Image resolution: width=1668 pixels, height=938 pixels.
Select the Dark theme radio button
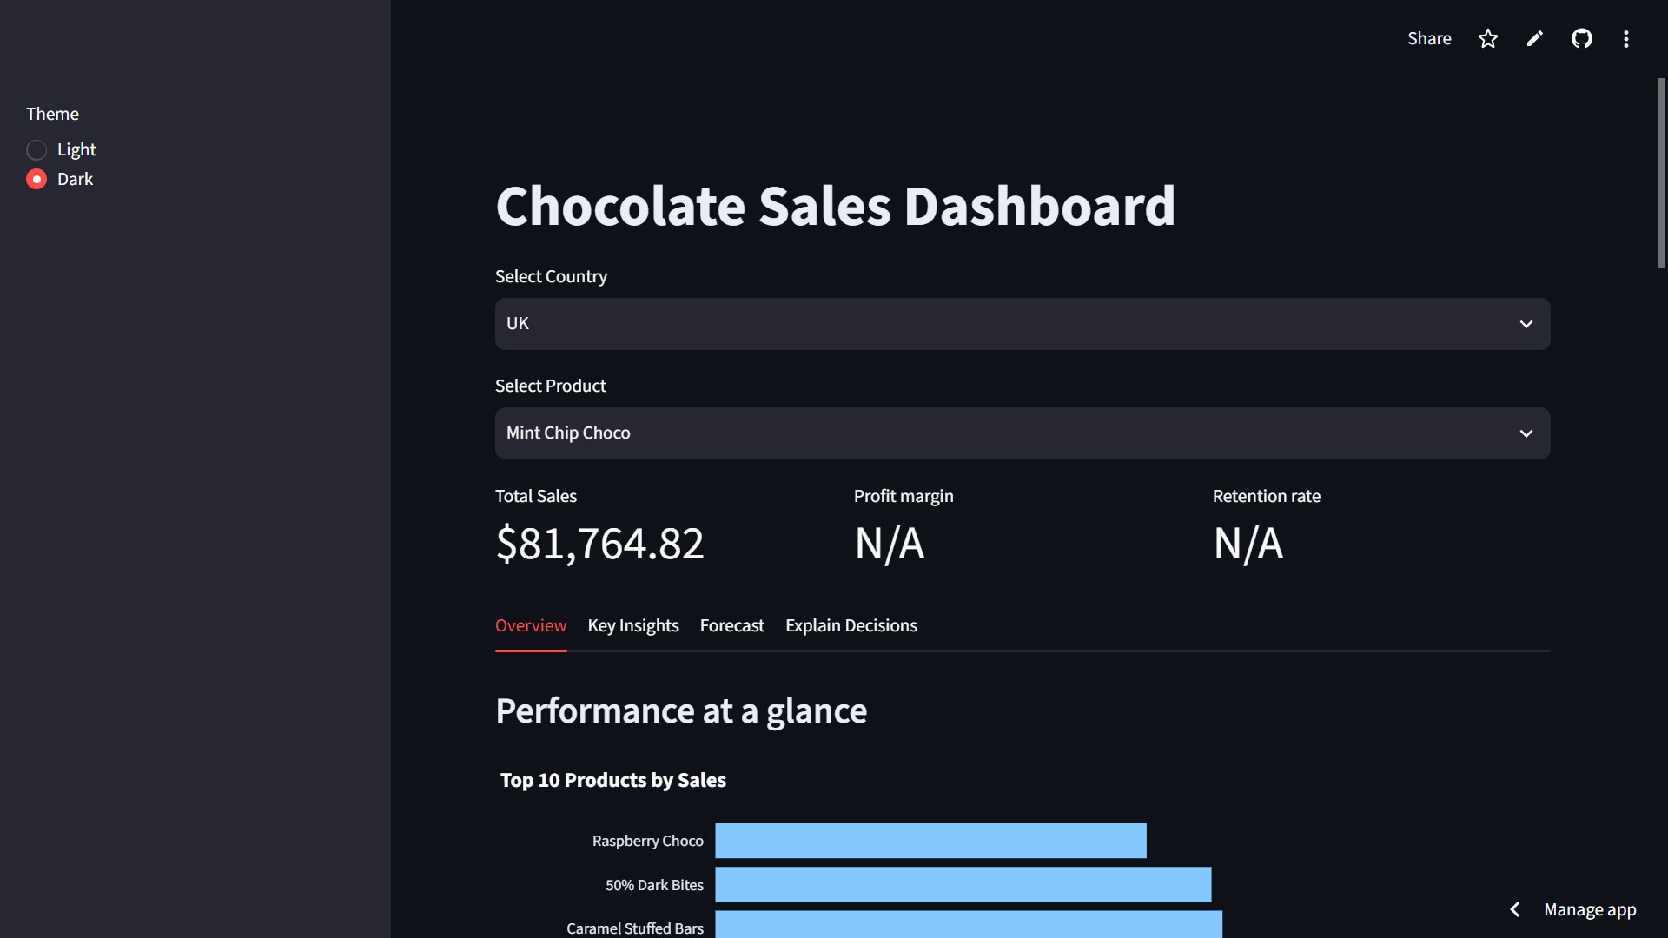pos(36,180)
